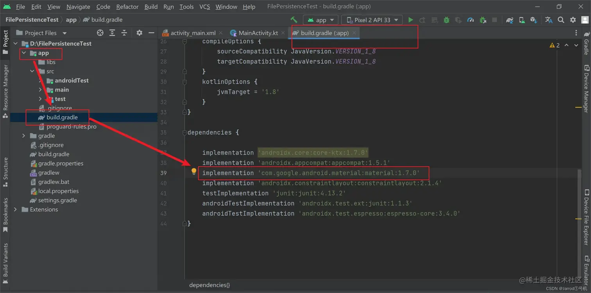Open the SDK Manager icon

[534, 20]
